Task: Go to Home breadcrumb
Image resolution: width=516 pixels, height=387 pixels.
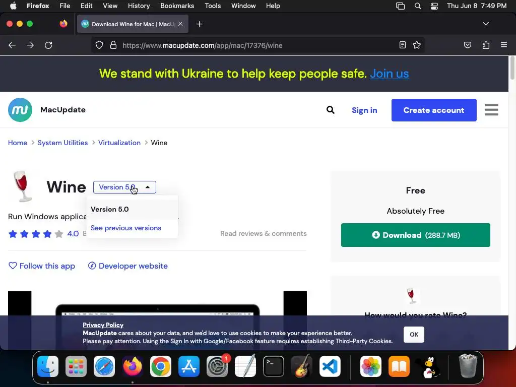Action: click(18, 143)
